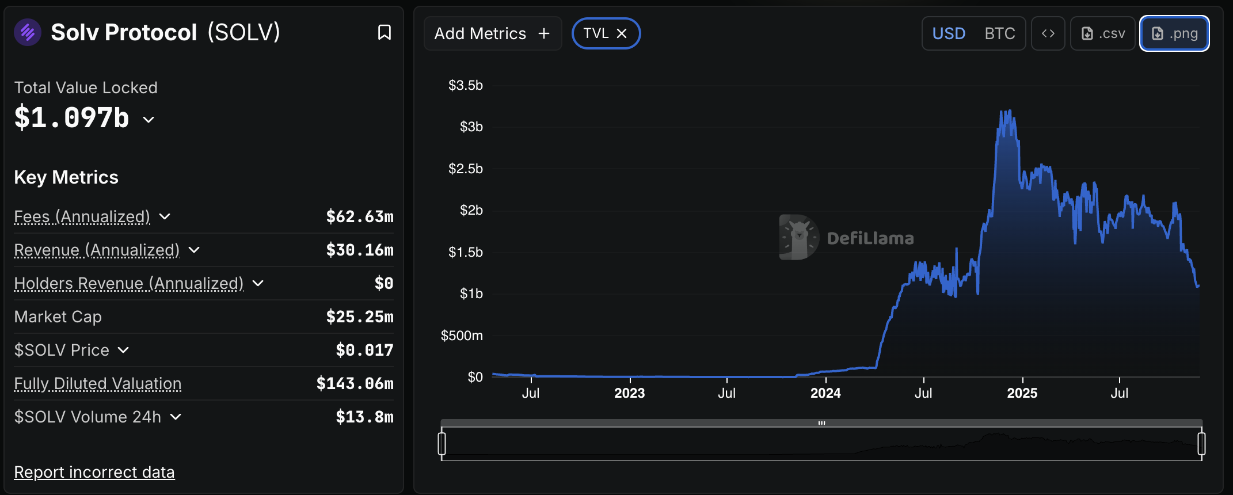
Task: Click the 2025 label on the chart axis
Action: [1022, 393]
